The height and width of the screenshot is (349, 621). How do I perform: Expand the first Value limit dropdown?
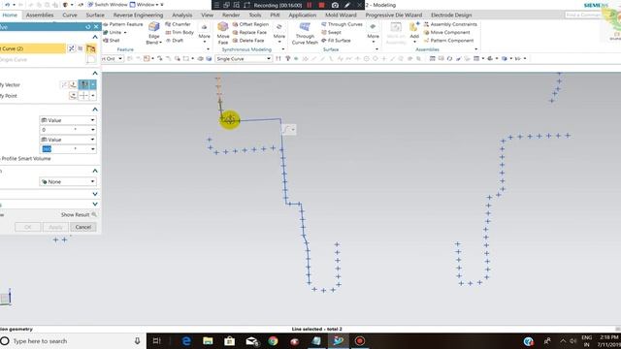pyautogui.click(x=68, y=120)
